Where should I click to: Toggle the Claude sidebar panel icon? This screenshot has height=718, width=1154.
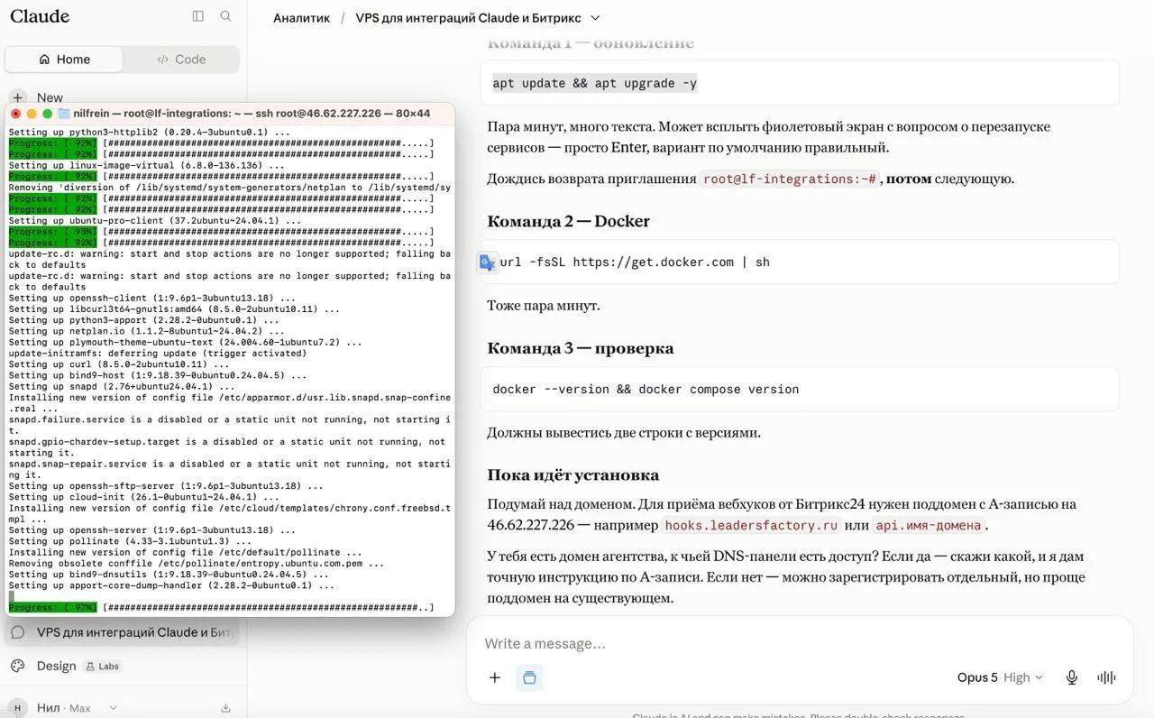coord(198,16)
